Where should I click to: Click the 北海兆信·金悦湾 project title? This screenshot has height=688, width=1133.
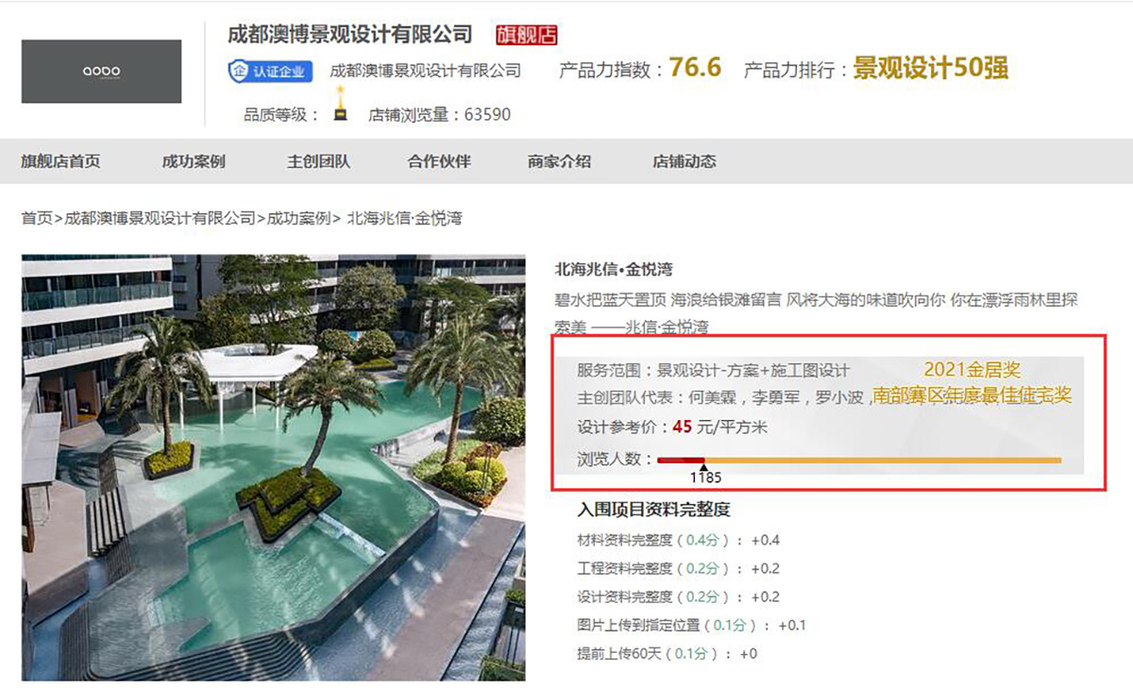point(614,270)
